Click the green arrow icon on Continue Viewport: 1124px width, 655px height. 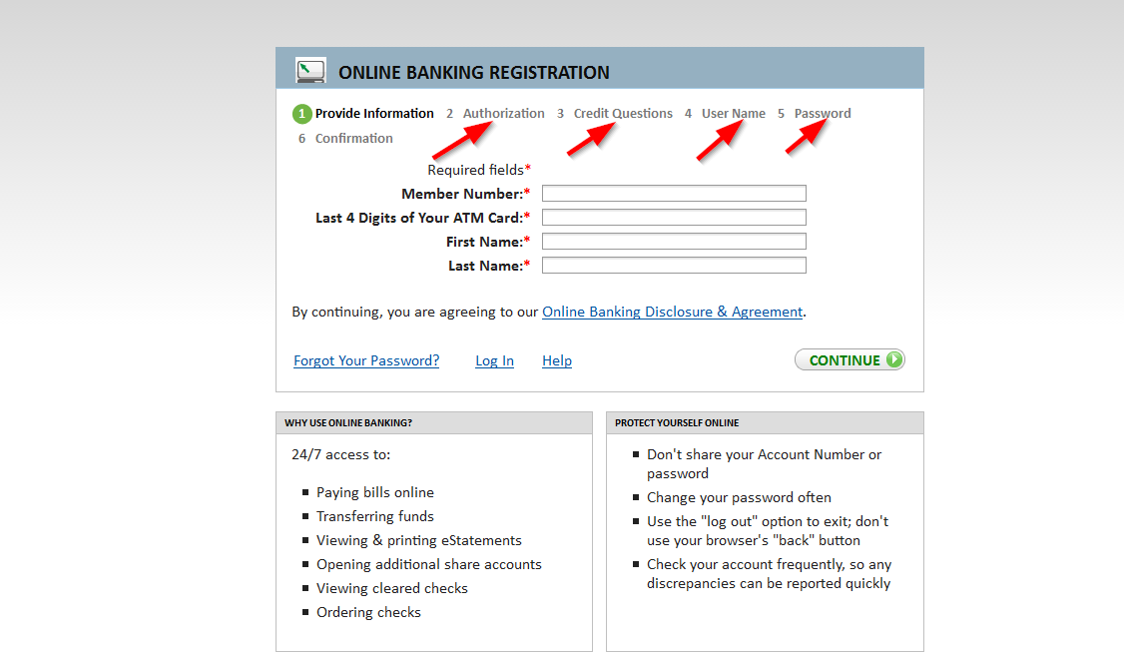click(x=893, y=359)
